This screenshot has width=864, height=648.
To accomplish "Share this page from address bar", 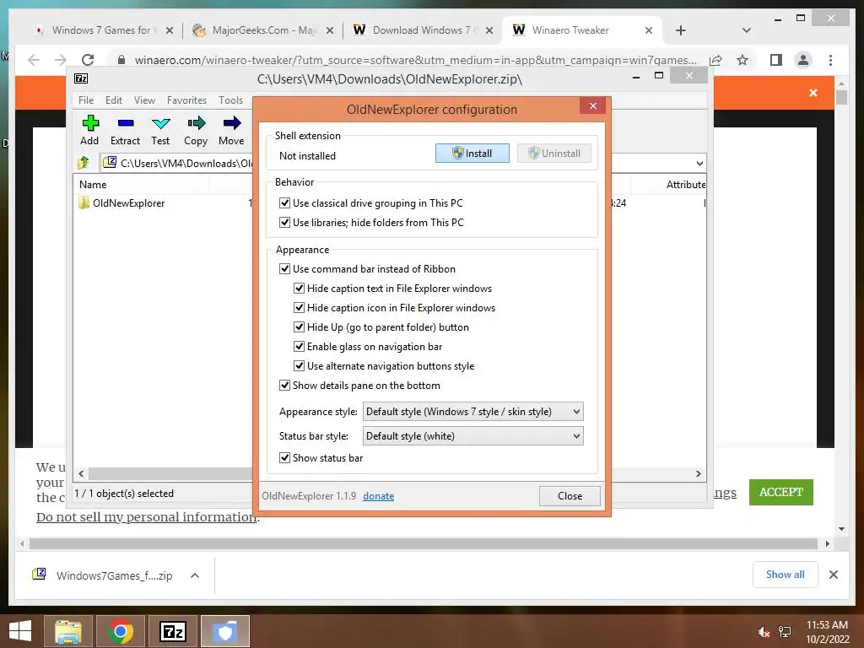I will pos(715,60).
